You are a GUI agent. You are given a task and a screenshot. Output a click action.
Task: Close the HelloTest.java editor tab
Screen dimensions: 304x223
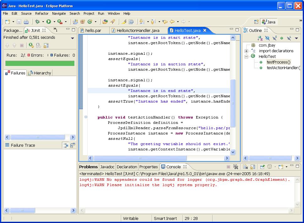[205, 30]
